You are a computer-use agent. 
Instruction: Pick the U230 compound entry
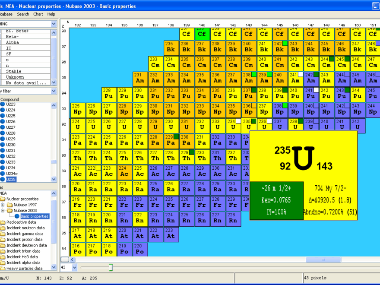tap(10, 145)
